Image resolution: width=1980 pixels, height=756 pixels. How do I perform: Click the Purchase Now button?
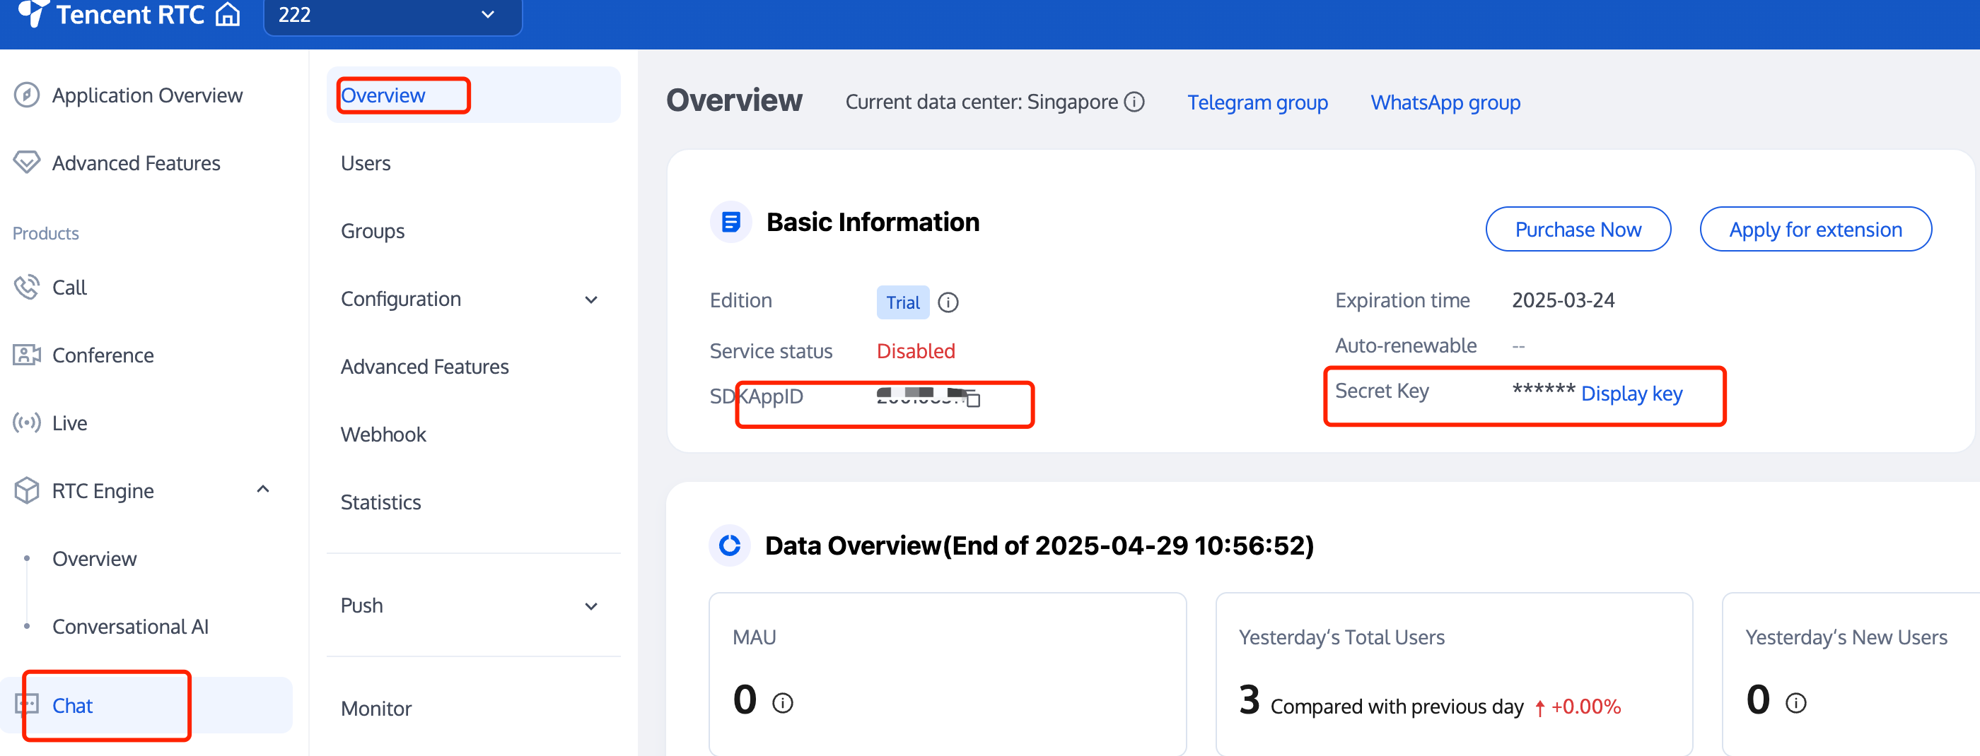point(1578,229)
